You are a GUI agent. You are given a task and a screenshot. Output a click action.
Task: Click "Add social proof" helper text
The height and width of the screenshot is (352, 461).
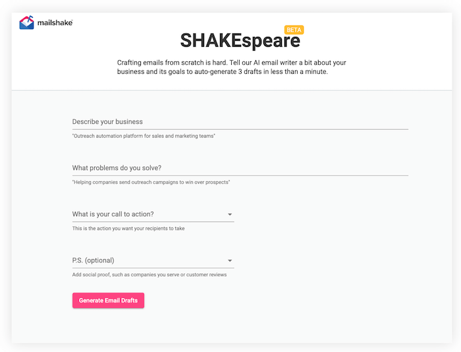[149, 275]
